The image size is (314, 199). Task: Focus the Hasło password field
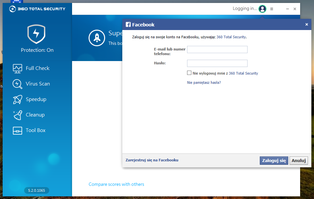[217, 63]
